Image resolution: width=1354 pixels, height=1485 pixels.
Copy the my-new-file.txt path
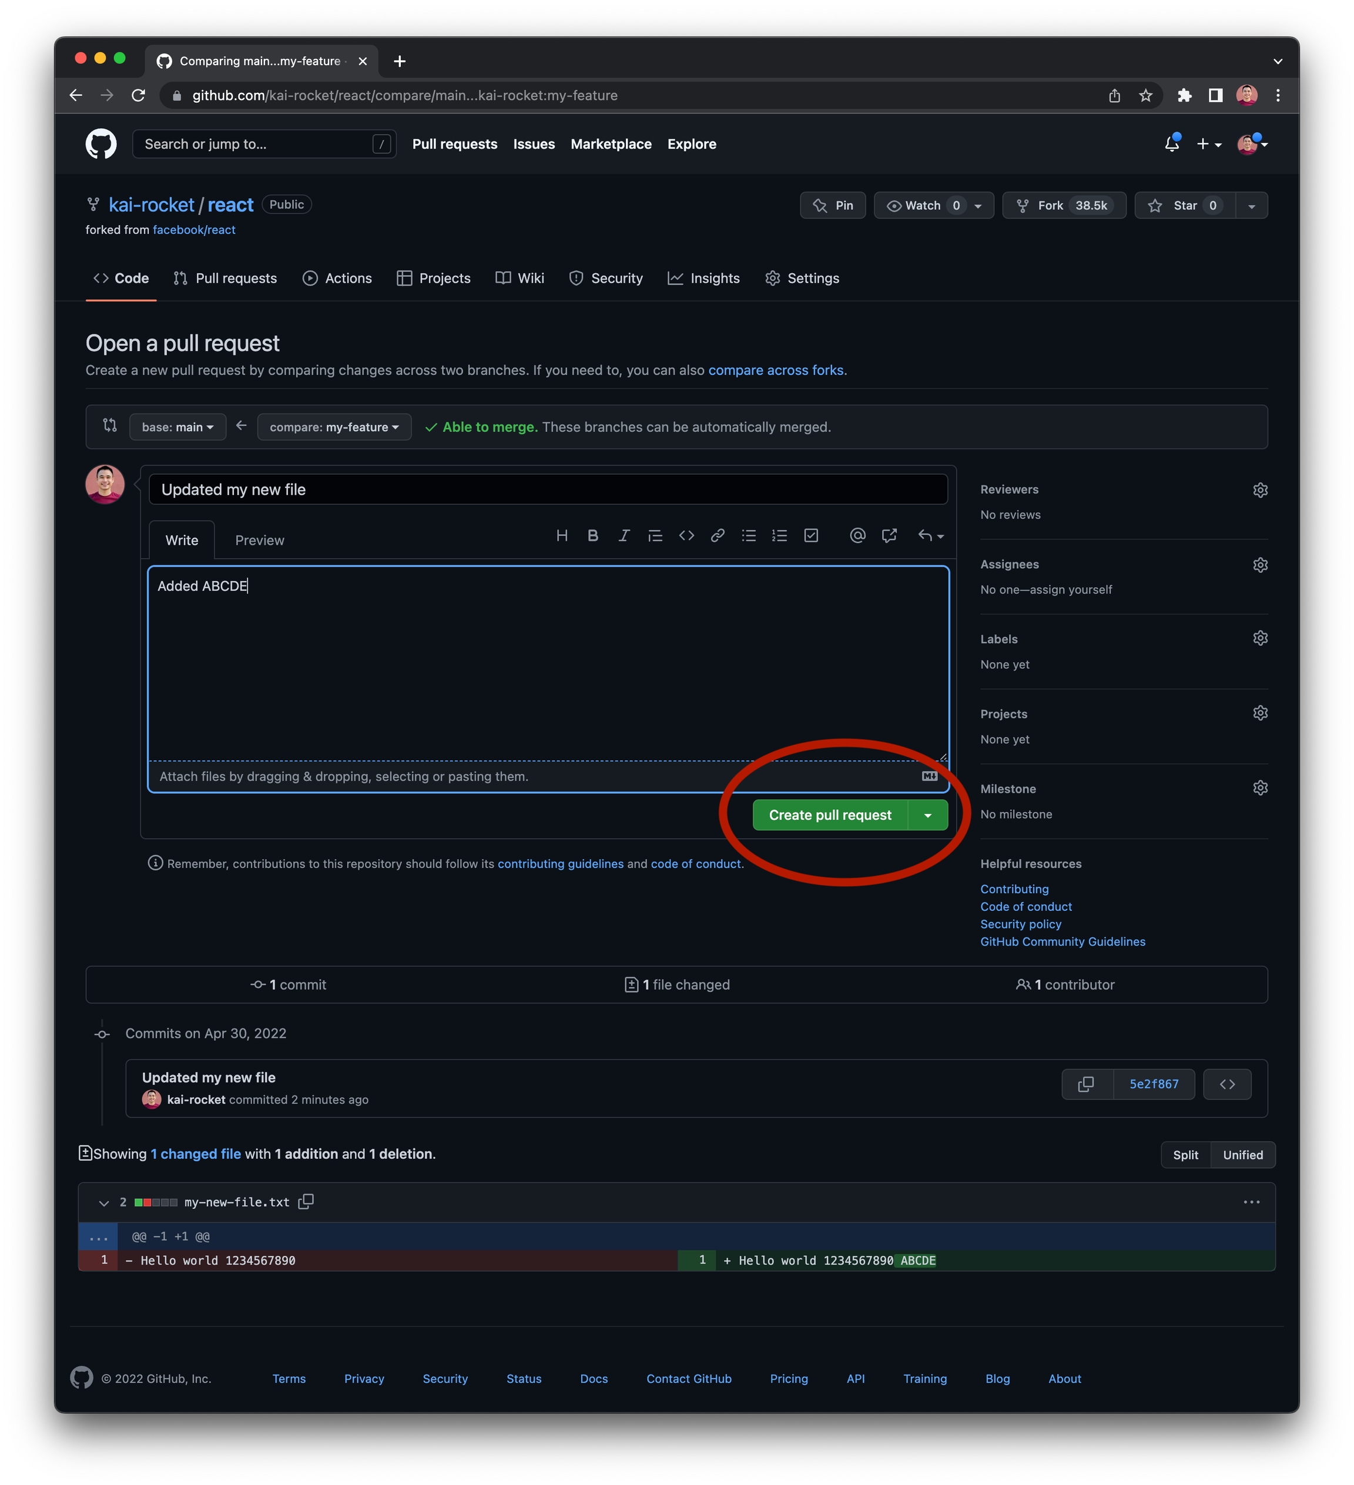[x=306, y=1201]
